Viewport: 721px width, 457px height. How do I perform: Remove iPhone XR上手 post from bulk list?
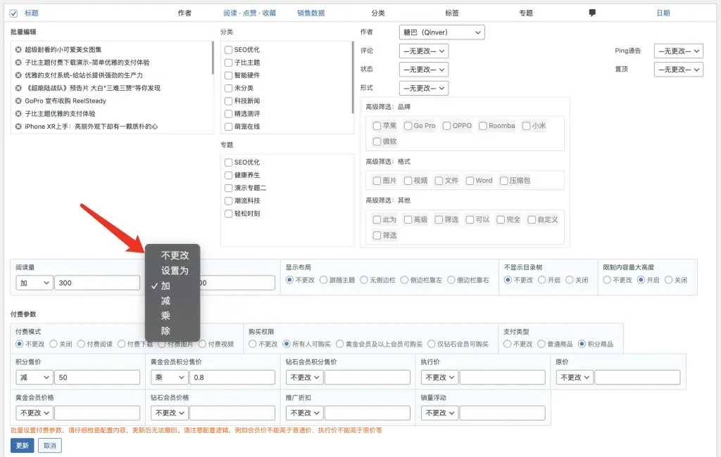pyautogui.click(x=18, y=127)
